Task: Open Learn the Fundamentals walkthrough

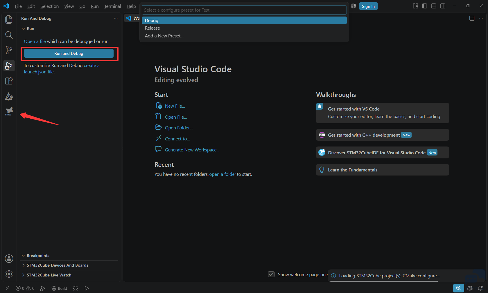Action: (383, 170)
